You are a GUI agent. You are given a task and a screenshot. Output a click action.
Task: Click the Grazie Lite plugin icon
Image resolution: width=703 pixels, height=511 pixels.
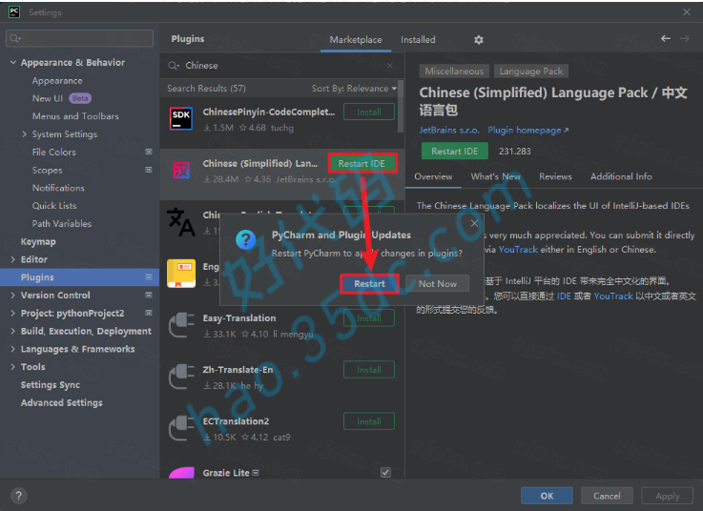point(181,473)
